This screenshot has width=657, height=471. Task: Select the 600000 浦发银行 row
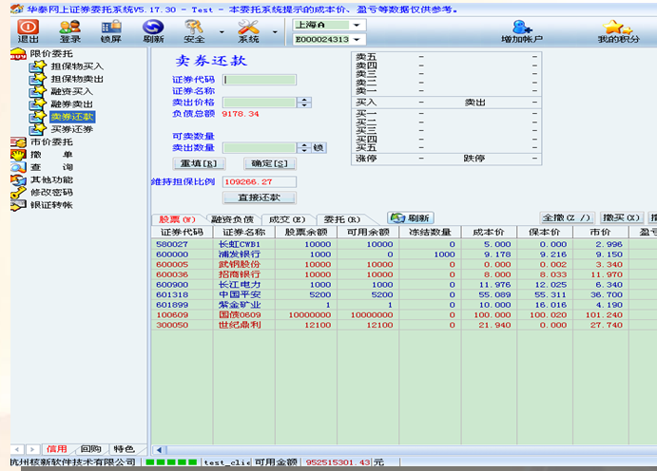(x=404, y=254)
